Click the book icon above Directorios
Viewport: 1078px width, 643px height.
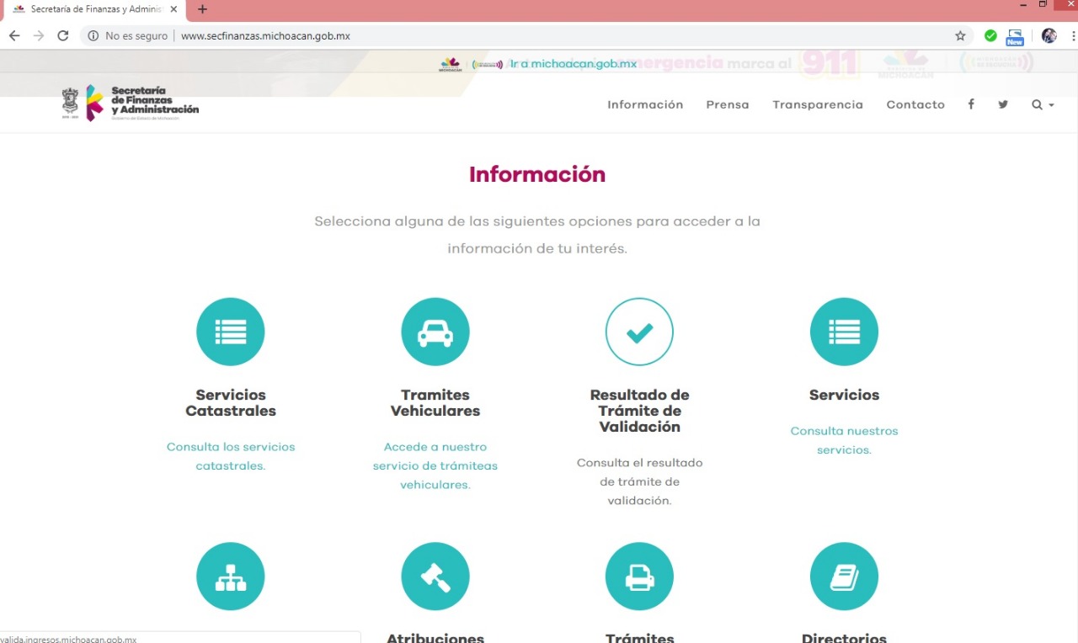click(x=844, y=576)
